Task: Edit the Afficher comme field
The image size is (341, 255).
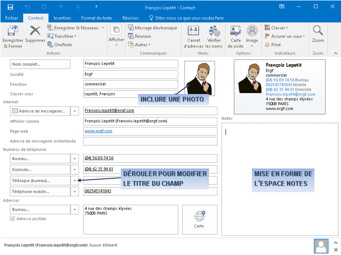Action: (150, 121)
